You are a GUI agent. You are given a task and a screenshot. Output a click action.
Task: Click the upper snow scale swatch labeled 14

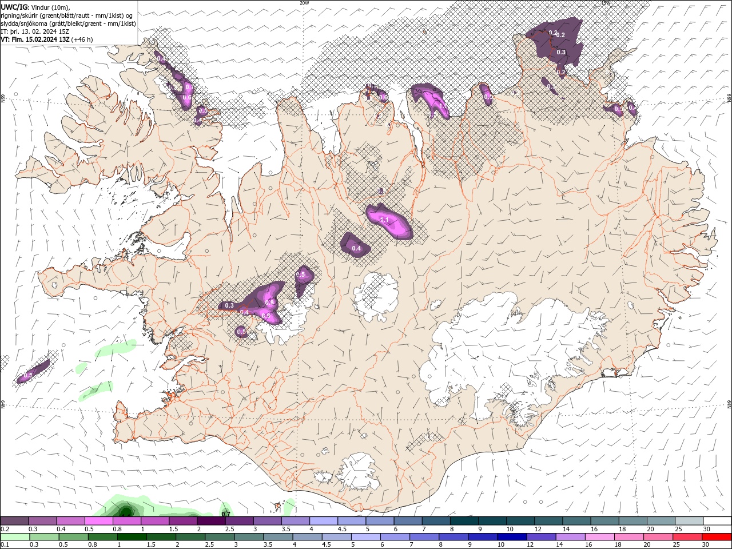coord(576,520)
